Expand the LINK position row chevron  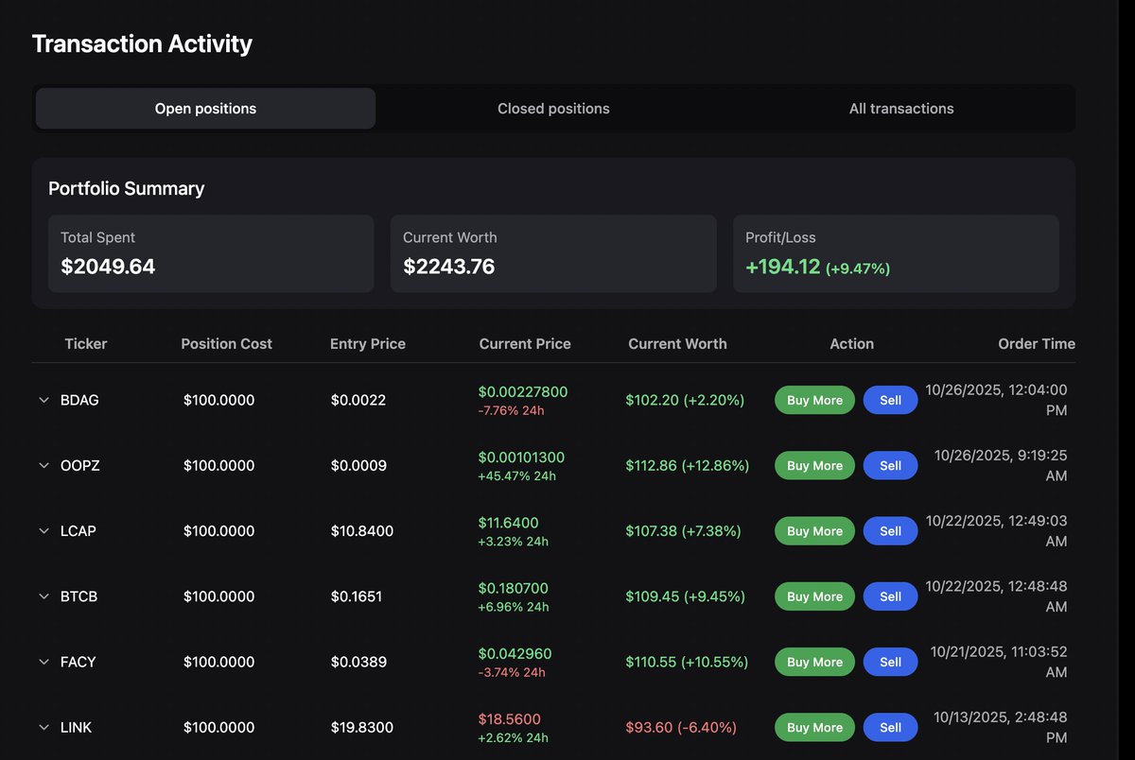(x=44, y=727)
